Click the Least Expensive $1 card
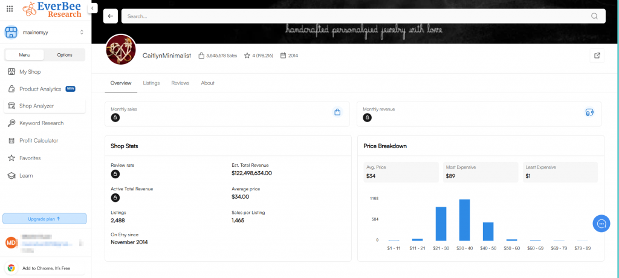Screen dimensions: 619x278 click(x=560, y=172)
